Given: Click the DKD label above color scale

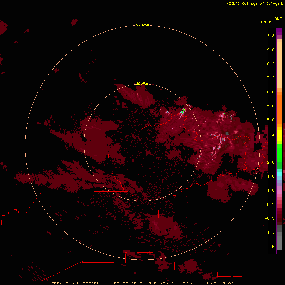Looking at the screenshot, I should click(278, 19).
